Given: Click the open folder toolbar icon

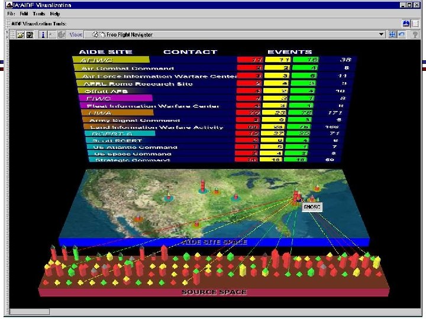Looking at the screenshot, I should tap(20, 35).
